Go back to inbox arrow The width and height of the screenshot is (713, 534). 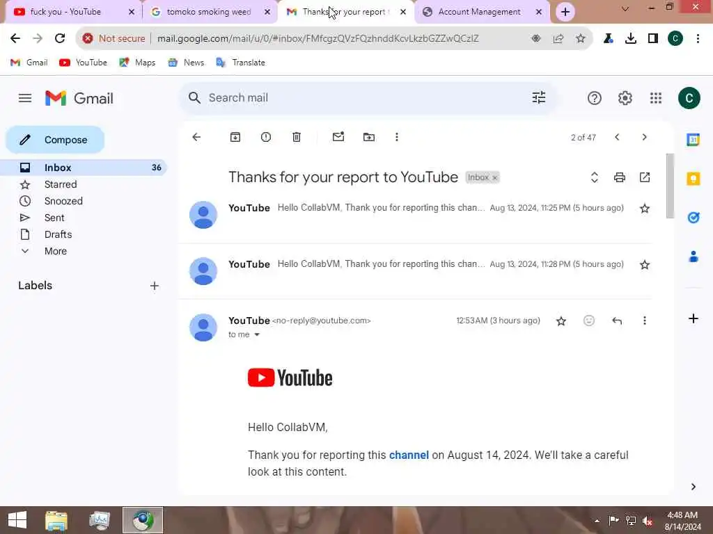[x=196, y=137]
